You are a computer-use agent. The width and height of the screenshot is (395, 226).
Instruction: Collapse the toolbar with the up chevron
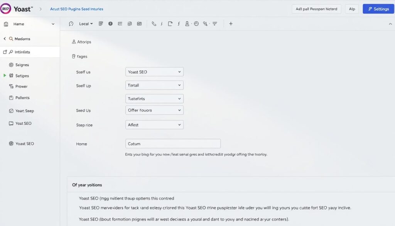[x=390, y=24]
